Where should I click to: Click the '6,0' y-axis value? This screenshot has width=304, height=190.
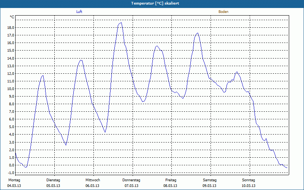[x=11, y=119]
